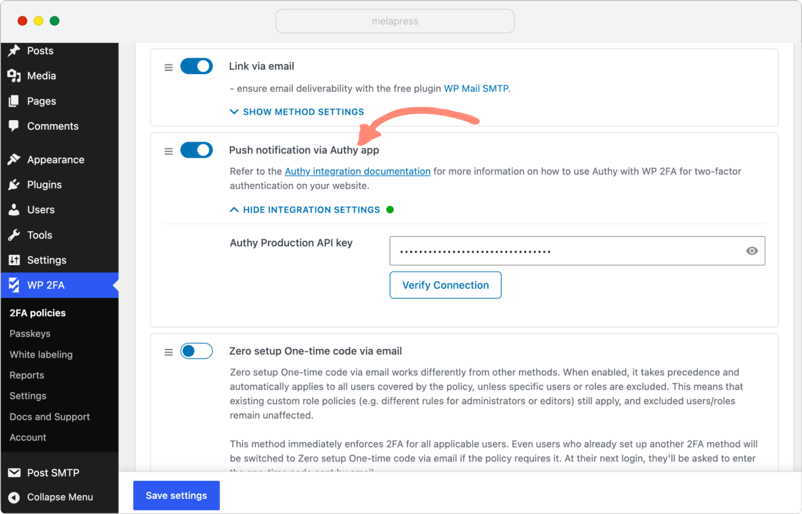The width and height of the screenshot is (802, 514).
Task: Click the Verify Connection button
Action: coord(445,285)
